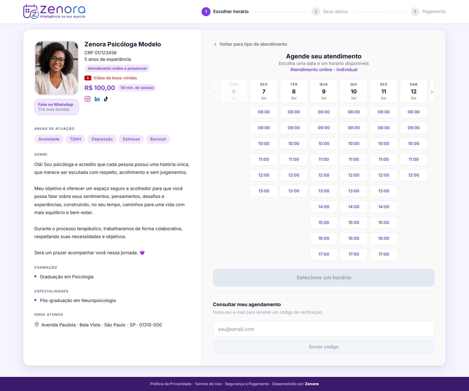Book 13:00 slot on Tuesday 8
The width and height of the screenshot is (469, 391).
coord(294,191)
